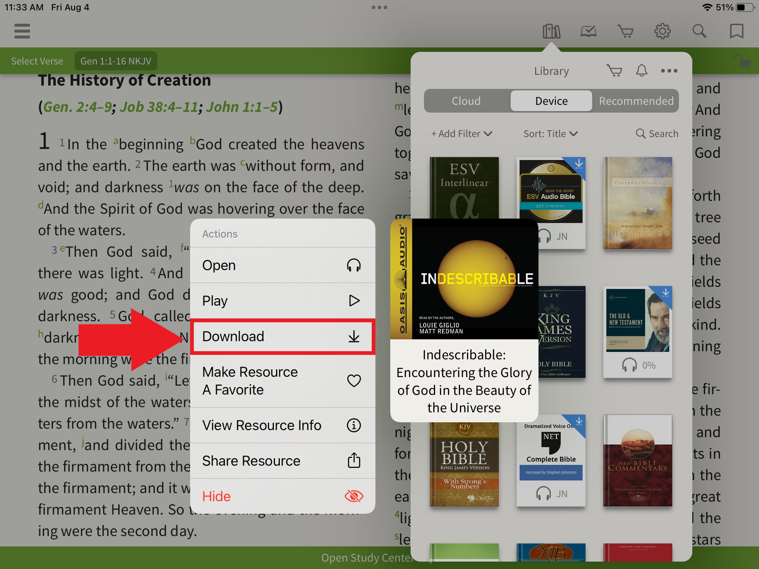Viewport: 759px width, 569px height.
Task: Select the ESV Interlinear book cover
Action: tap(464, 188)
